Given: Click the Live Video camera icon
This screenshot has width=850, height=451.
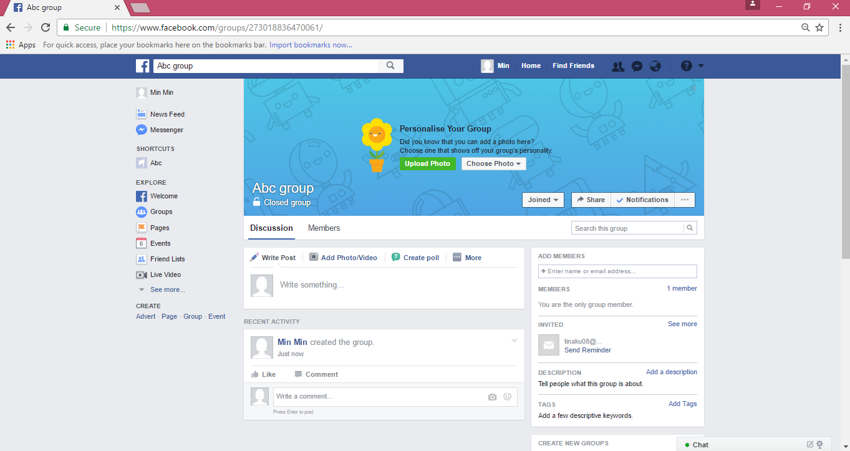Looking at the screenshot, I should tap(142, 274).
